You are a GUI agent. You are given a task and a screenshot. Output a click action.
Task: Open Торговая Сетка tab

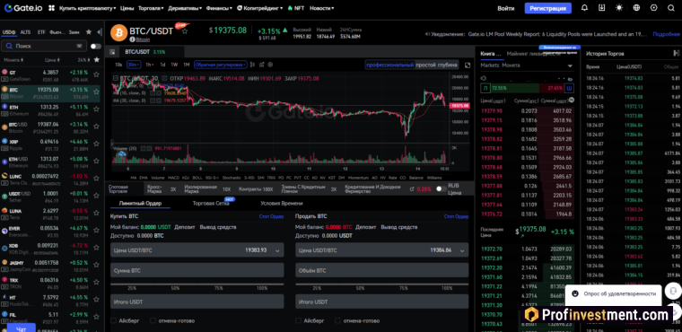coord(211,203)
